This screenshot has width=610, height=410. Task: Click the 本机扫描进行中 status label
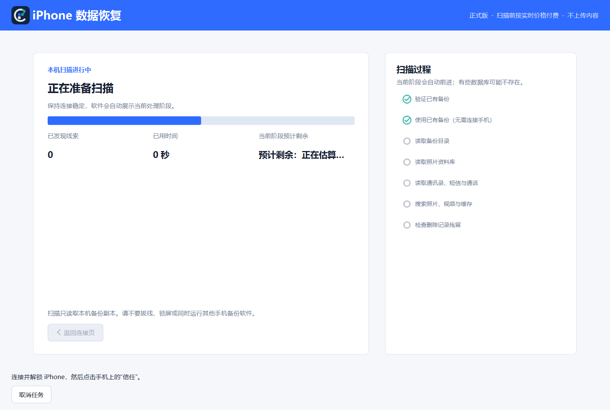[x=69, y=70]
